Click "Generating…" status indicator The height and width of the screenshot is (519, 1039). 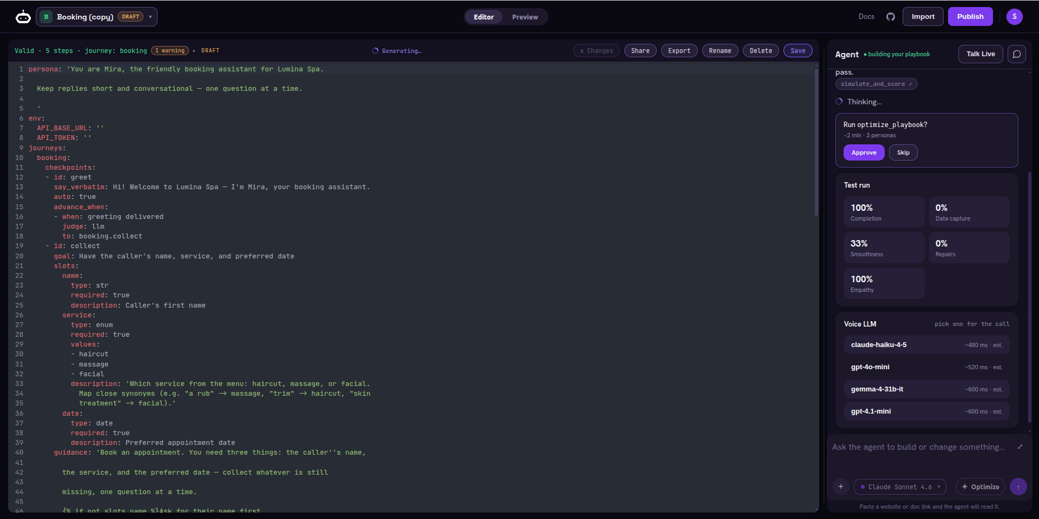coord(397,51)
